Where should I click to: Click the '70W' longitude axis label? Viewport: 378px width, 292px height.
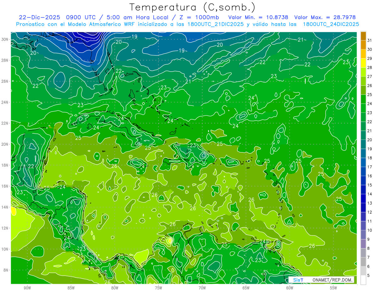pyautogui.click(x=202, y=288)
